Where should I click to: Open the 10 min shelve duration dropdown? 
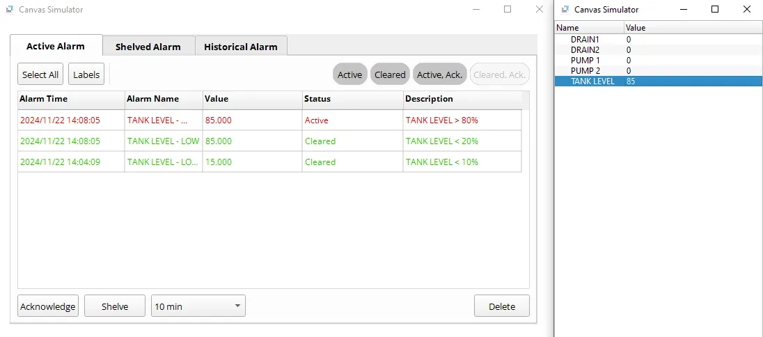(198, 306)
